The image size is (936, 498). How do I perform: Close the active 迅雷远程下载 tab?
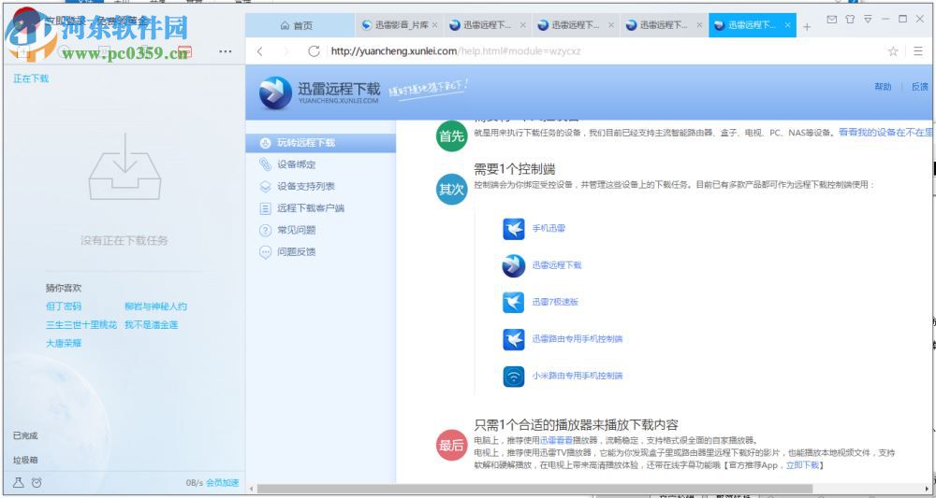[788, 25]
